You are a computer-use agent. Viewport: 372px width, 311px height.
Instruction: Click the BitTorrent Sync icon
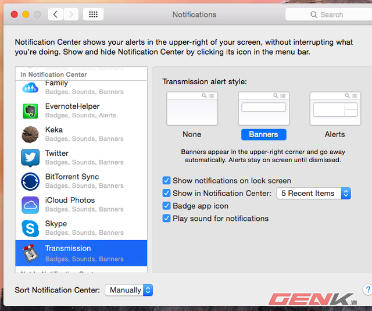click(30, 181)
